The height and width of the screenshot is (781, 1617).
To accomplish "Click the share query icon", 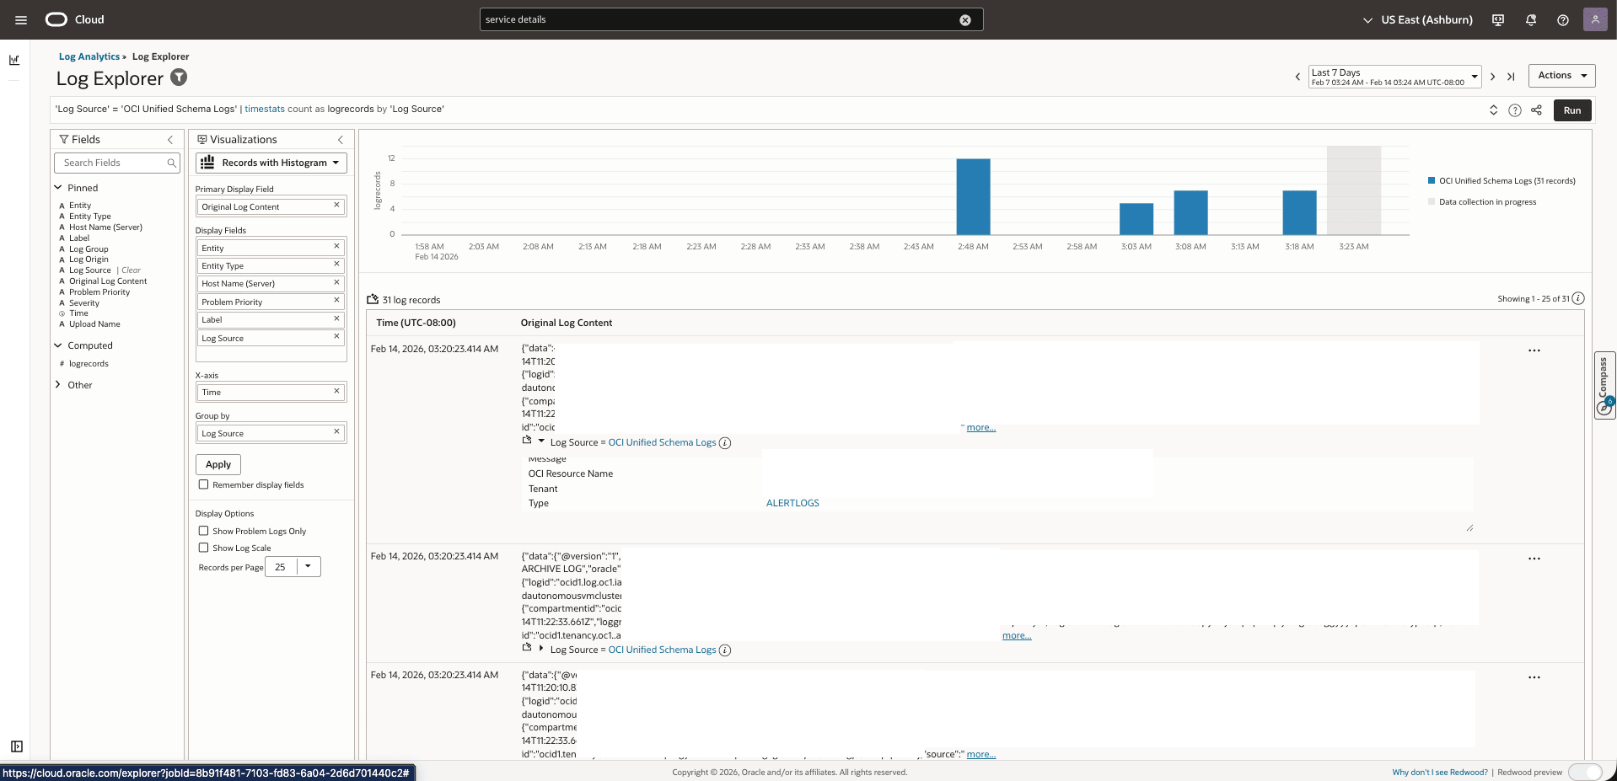I will pos(1536,110).
